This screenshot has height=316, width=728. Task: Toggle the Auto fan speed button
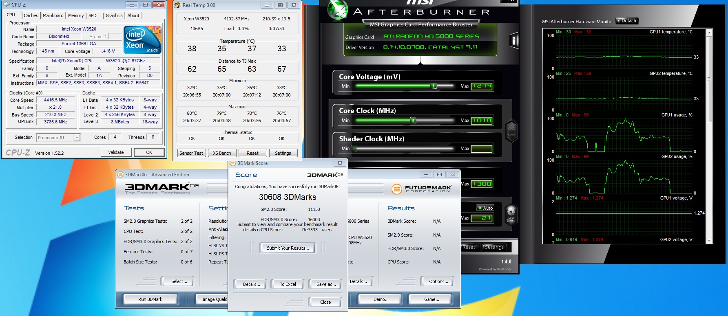click(x=485, y=208)
